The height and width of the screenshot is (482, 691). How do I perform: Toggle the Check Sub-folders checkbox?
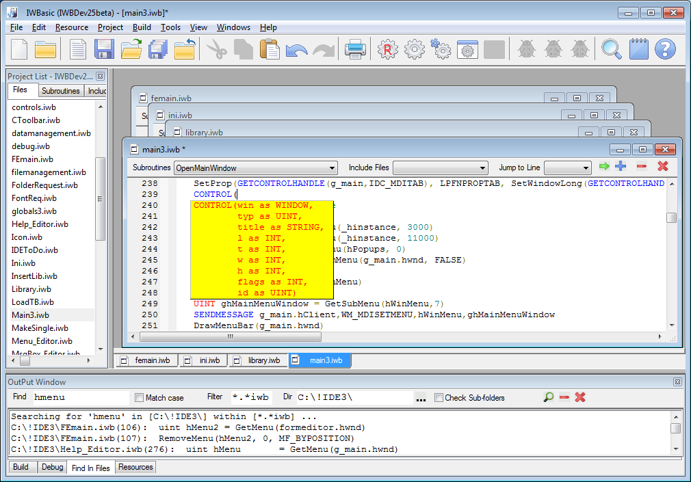coord(439,398)
